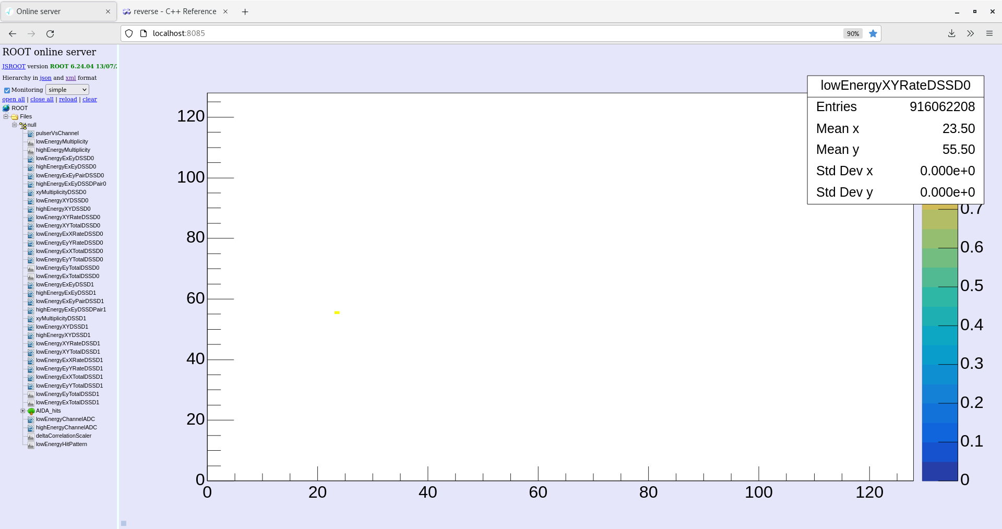Click the lowEnergyXYRateDSSD0 stats box title

(896, 86)
